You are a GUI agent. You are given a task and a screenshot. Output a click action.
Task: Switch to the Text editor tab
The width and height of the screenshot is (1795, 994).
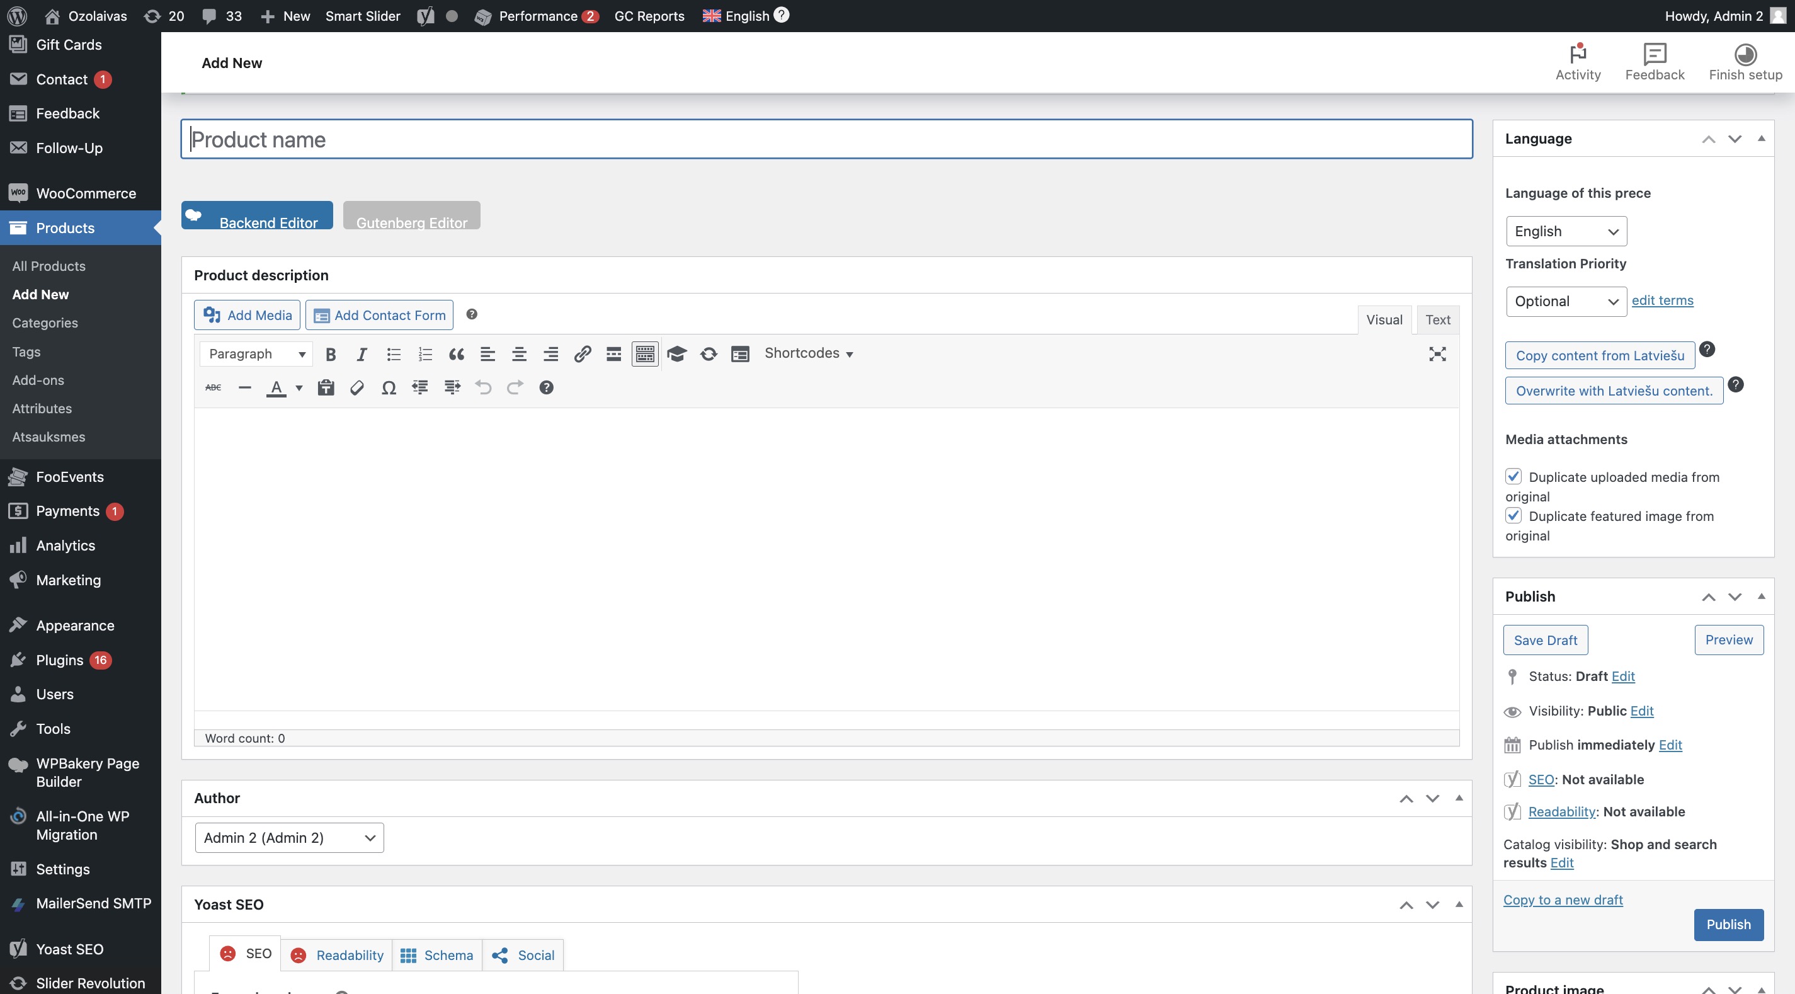click(x=1437, y=320)
